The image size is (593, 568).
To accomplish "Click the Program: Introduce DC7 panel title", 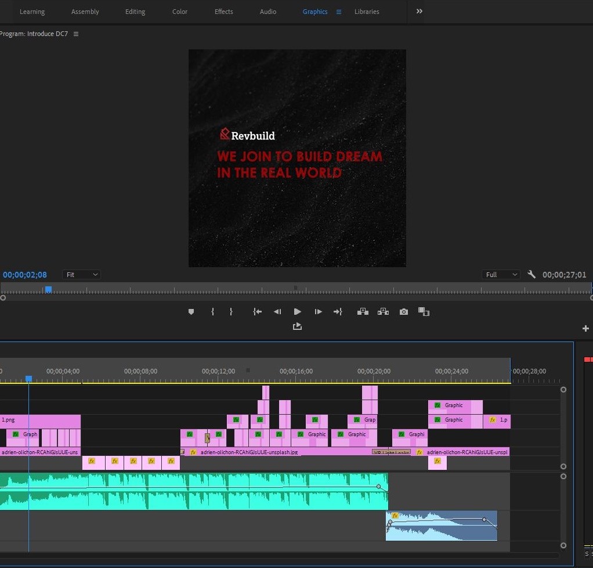I will 34,34.
